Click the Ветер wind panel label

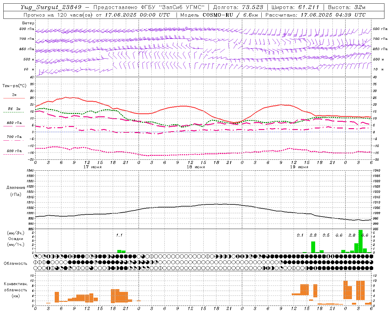click(28, 23)
